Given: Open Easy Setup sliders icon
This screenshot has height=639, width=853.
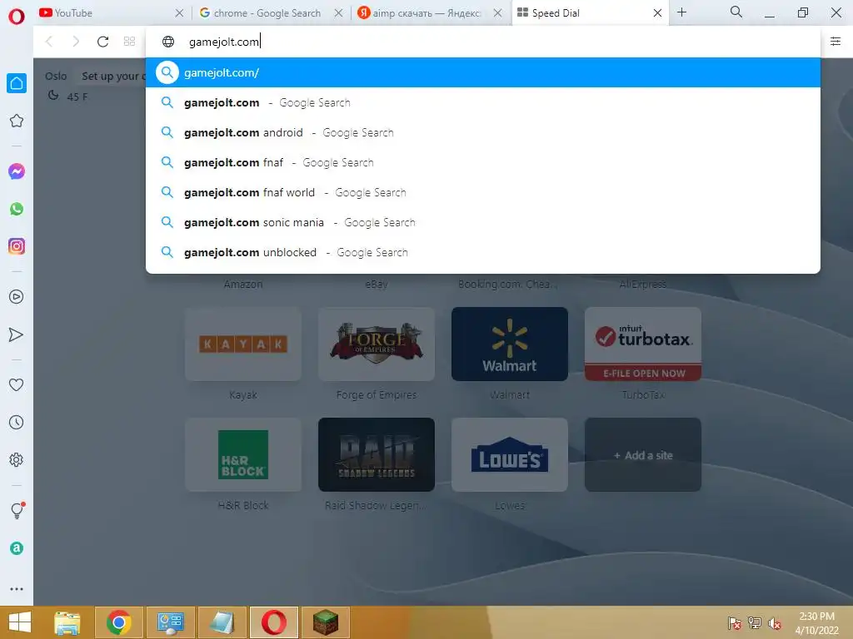Looking at the screenshot, I should point(836,42).
